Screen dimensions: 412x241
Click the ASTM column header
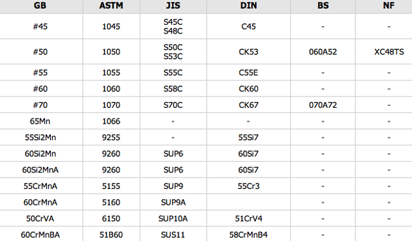(x=111, y=6)
